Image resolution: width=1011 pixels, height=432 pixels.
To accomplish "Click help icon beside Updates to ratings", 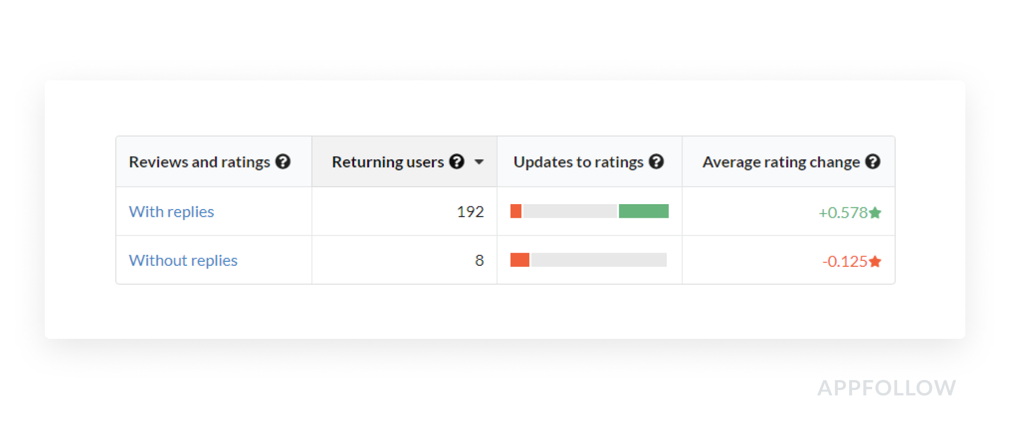I will tap(656, 162).
